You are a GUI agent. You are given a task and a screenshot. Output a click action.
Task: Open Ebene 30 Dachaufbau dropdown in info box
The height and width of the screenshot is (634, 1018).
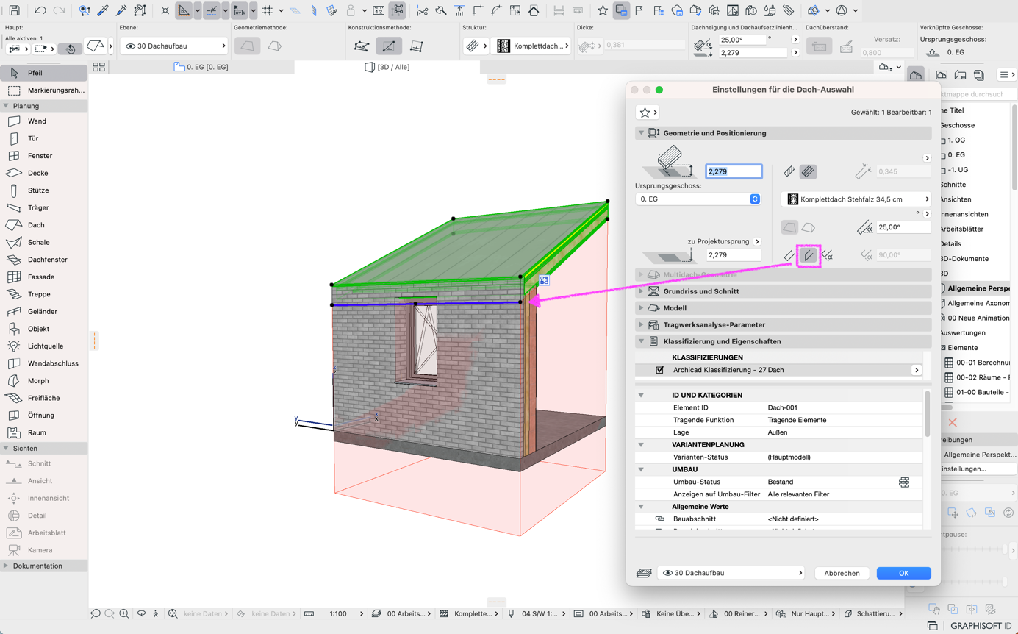tap(174, 46)
